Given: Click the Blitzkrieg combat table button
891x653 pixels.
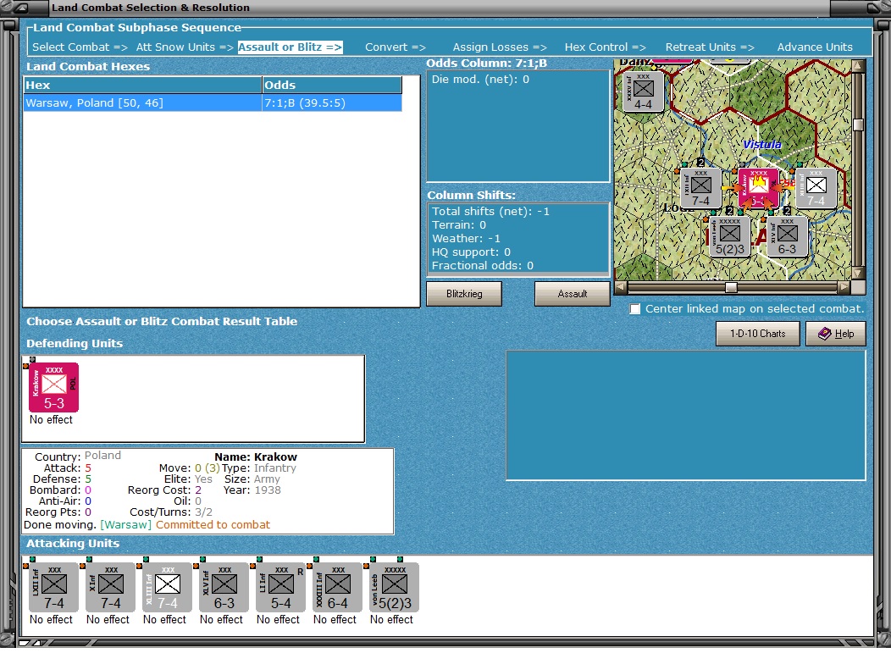Looking at the screenshot, I should pos(464,294).
